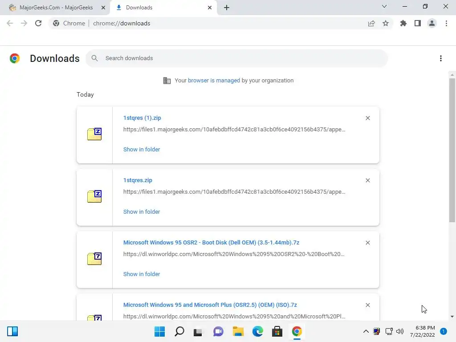Viewport: 456px width, 342px height.
Task: Remove Windows 95 and Microsoft Plus entry
Action: [368, 305]
